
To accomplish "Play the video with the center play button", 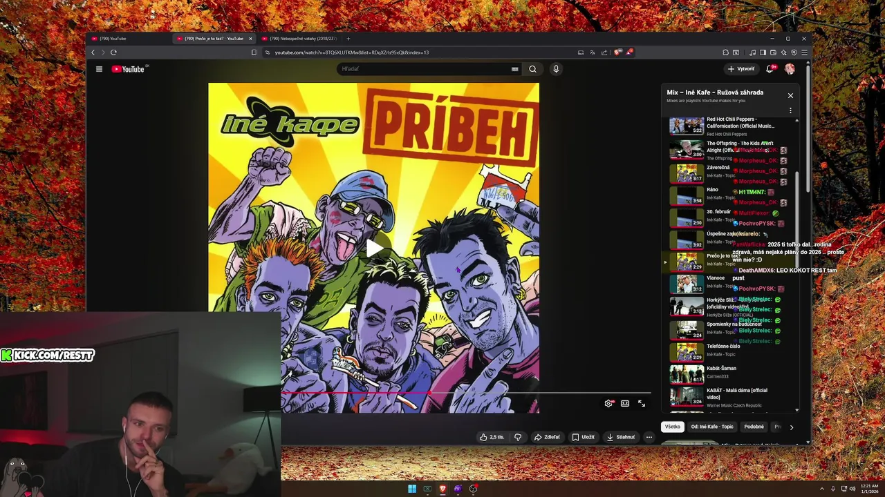I will (x=374, y=248).
